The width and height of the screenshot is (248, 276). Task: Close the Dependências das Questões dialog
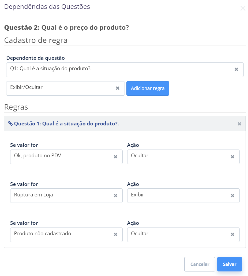(x=243, y=8)
